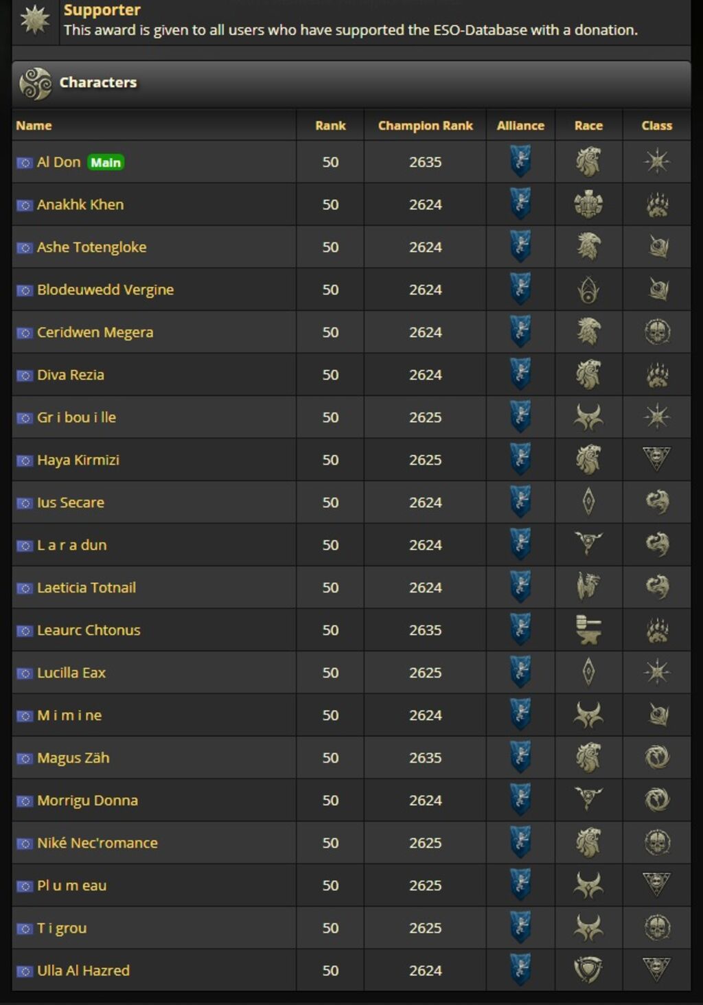
Task: Open the Al Don character link
Action: [58, 163]
